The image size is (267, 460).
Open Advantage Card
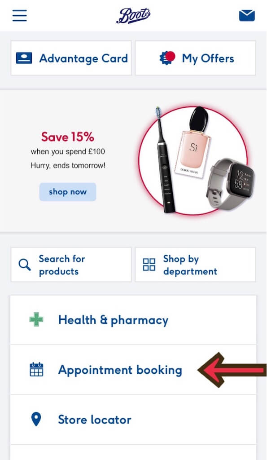[71, 58]
